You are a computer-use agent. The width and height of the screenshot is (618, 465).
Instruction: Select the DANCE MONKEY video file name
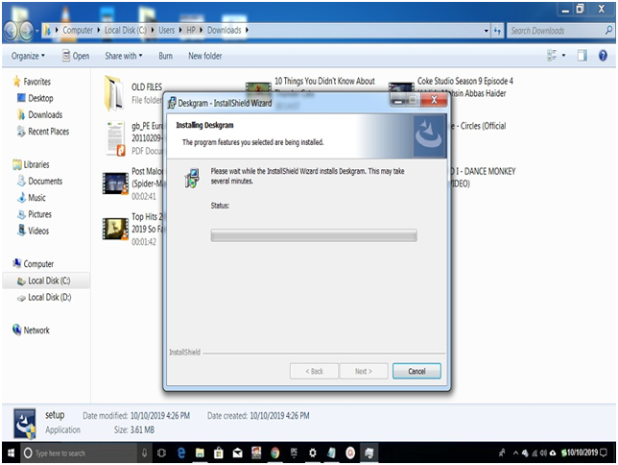[484, 177]
